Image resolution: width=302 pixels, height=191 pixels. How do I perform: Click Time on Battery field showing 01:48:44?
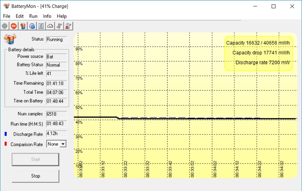click(x=56, y=101)
